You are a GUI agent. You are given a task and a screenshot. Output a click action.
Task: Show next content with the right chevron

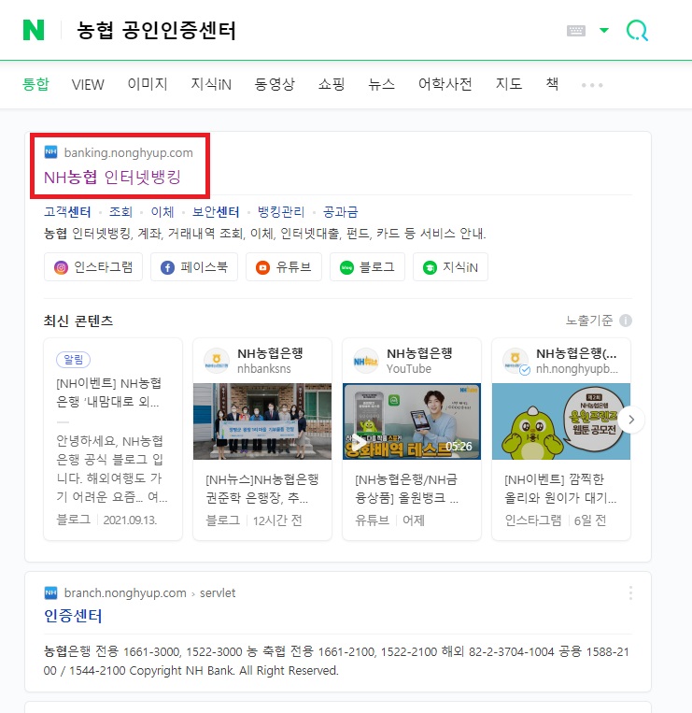631,420
